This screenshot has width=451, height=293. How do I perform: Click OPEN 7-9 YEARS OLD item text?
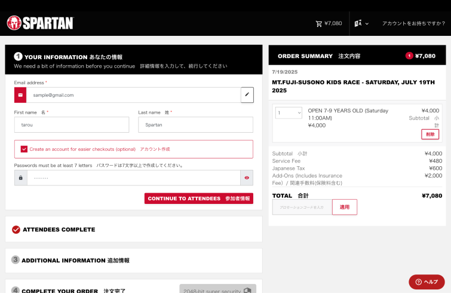pos(348,114)
